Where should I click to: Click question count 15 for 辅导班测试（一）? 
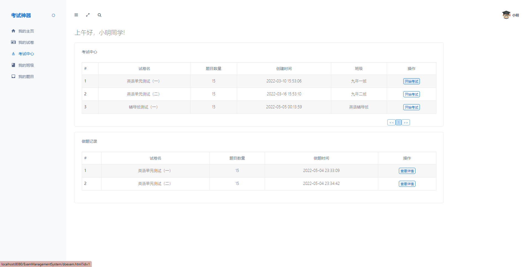pos(213,107)
